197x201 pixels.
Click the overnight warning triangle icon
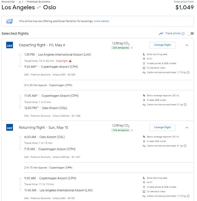(x=70, y=61)
